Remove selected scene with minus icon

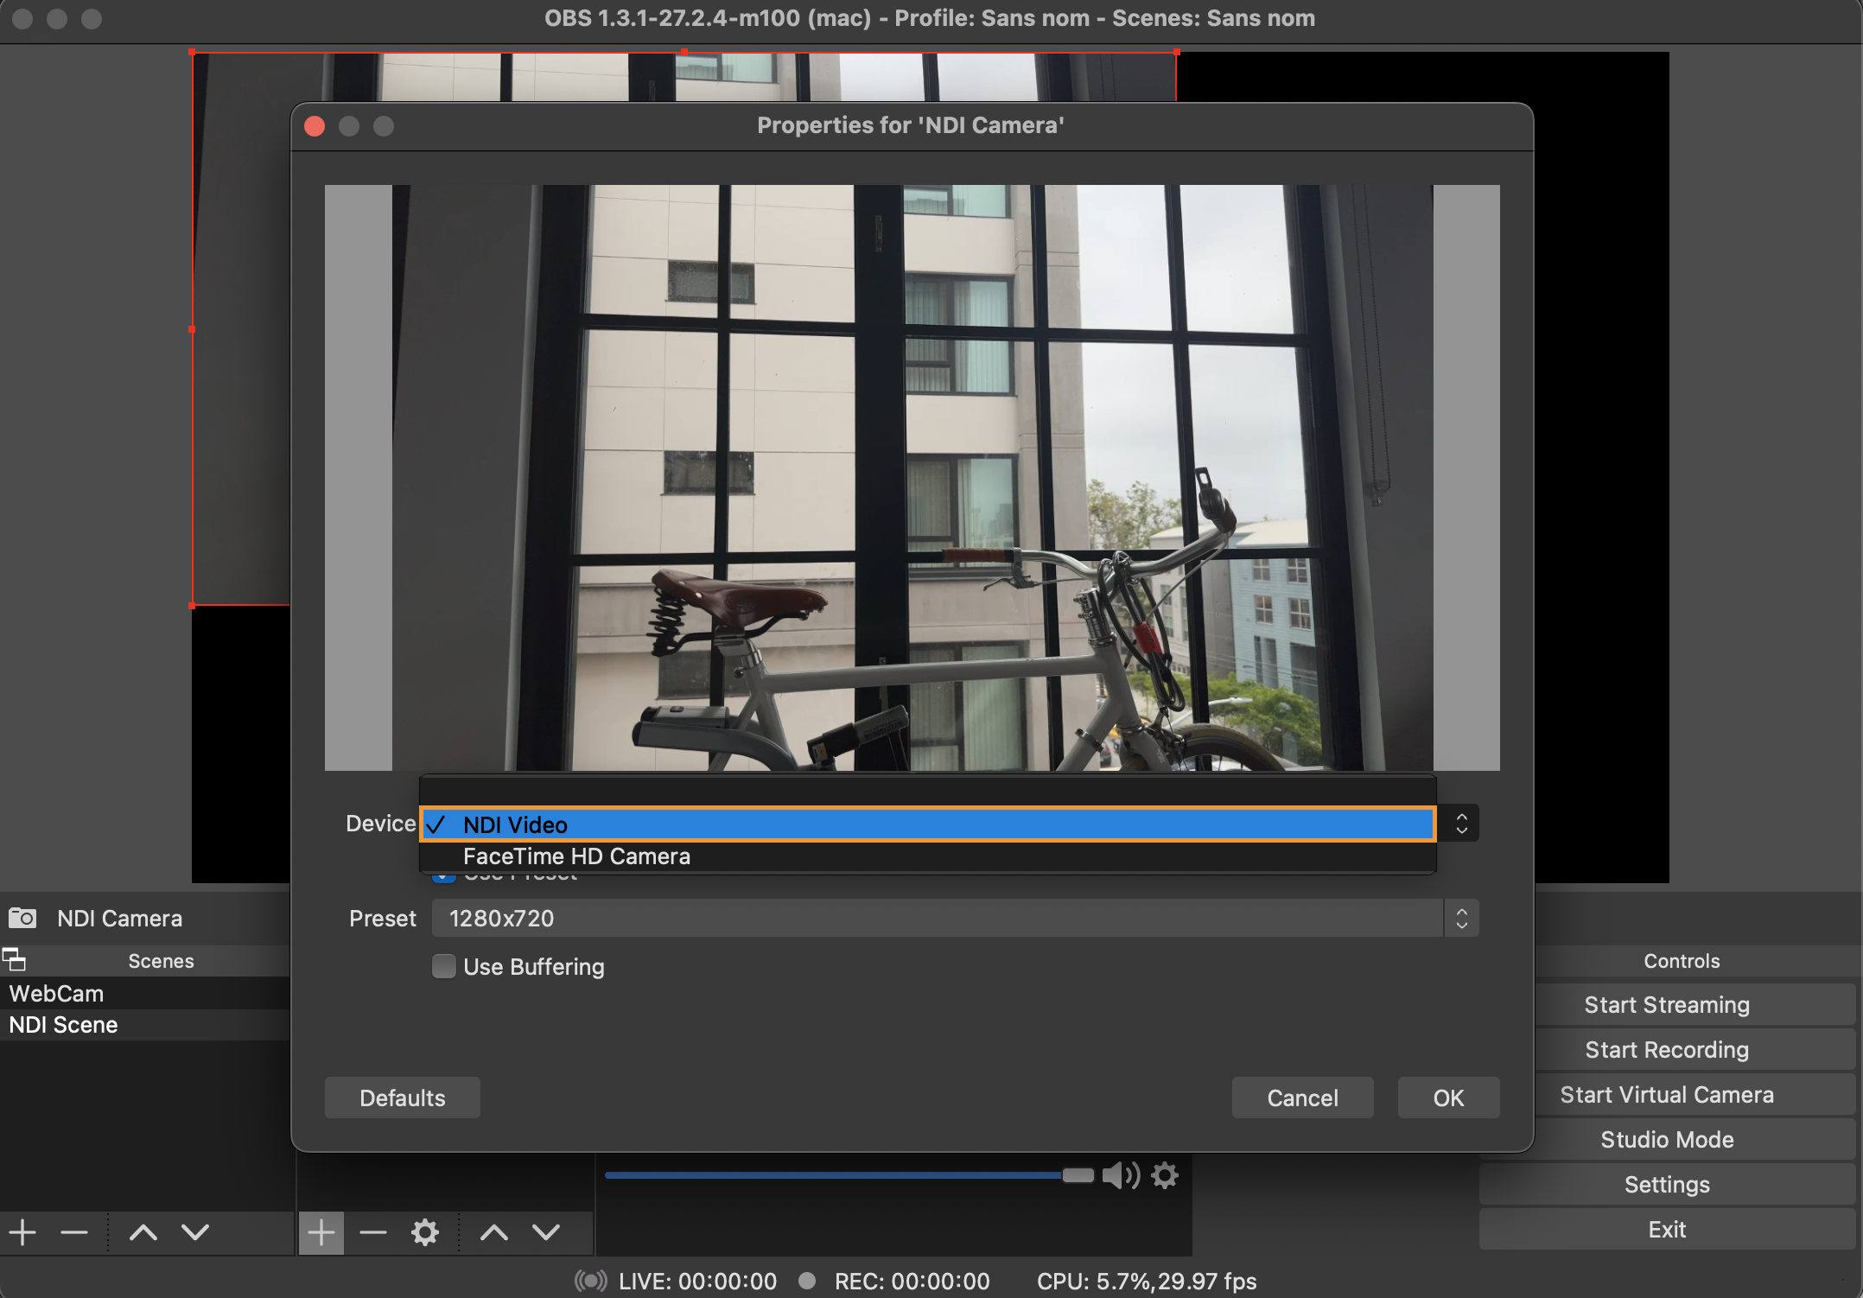(x=74, y=1232)
